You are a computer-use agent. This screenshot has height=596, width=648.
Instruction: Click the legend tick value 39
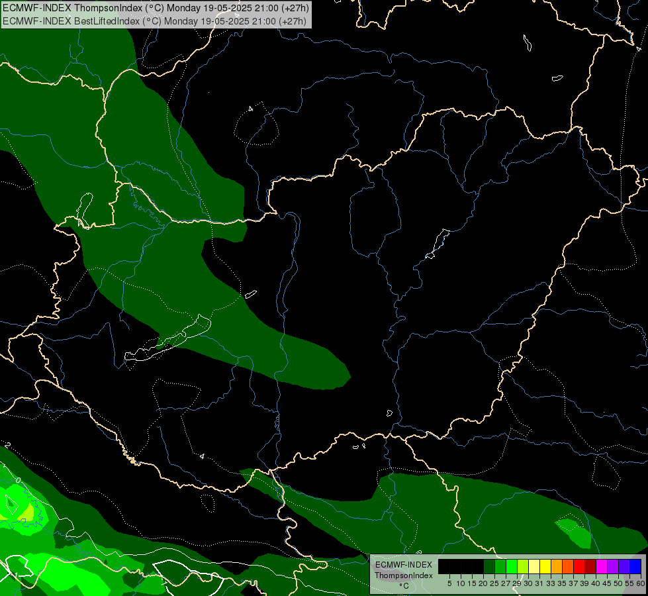tap(584, 583)
